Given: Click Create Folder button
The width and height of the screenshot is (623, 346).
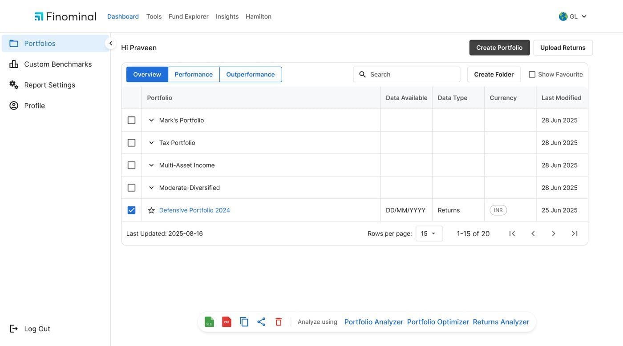Looking at the screenshot, I should click(494, 74).
